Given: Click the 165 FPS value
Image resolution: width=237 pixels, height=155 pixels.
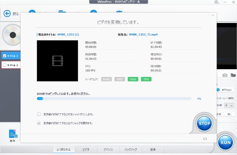Looking at the screenshot, I should tap(90, 70).
